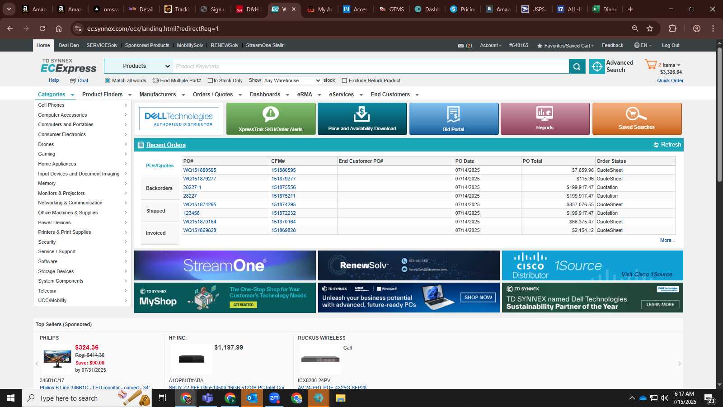Open CFM# 151875556 link
This screenshot has height=407, width=723.
[x=283, y=188]
